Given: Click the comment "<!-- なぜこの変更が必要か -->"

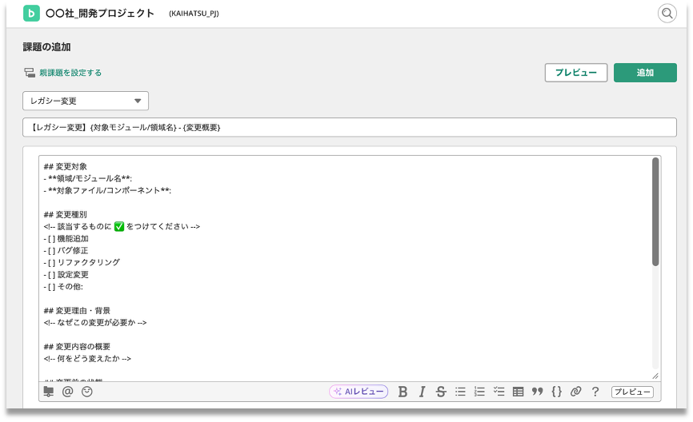Looking at the screenshot, I should coord(95,323).
